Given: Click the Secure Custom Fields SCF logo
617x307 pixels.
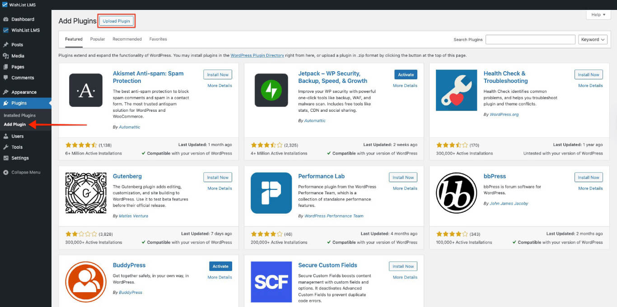Looking at the screenshot, I should (x=271, y=282).
